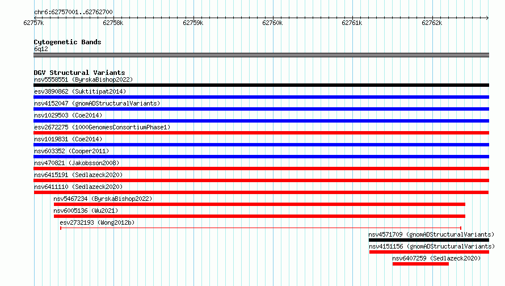The height and width of the screenshot is (286, 505).
Task: Click the blue bar under nsv1029503
Action: 261,121
